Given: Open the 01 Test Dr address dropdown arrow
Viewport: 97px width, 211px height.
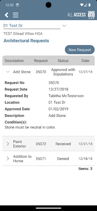Looking at the screenshot, I should pyautogui.click(x=64, y=26).
